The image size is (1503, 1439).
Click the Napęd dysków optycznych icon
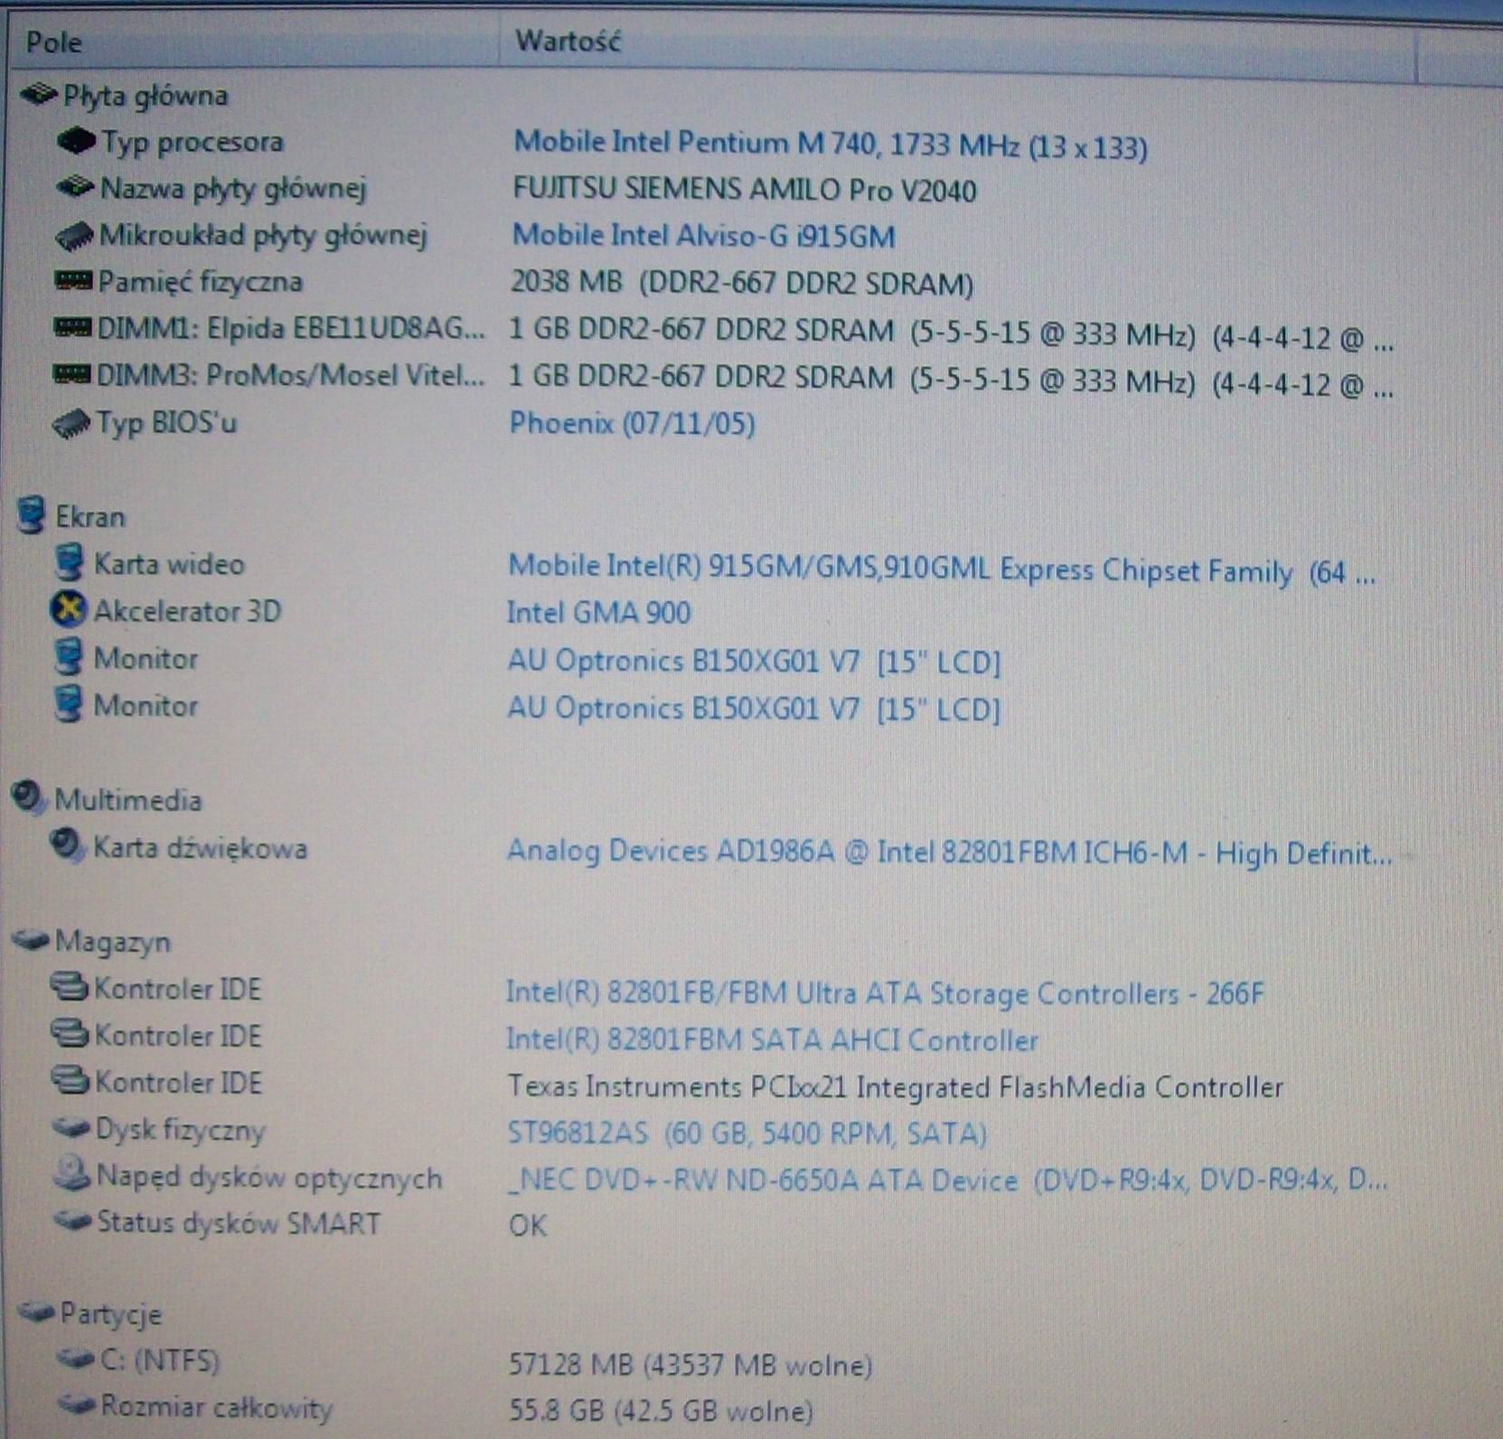point(71,1174)
